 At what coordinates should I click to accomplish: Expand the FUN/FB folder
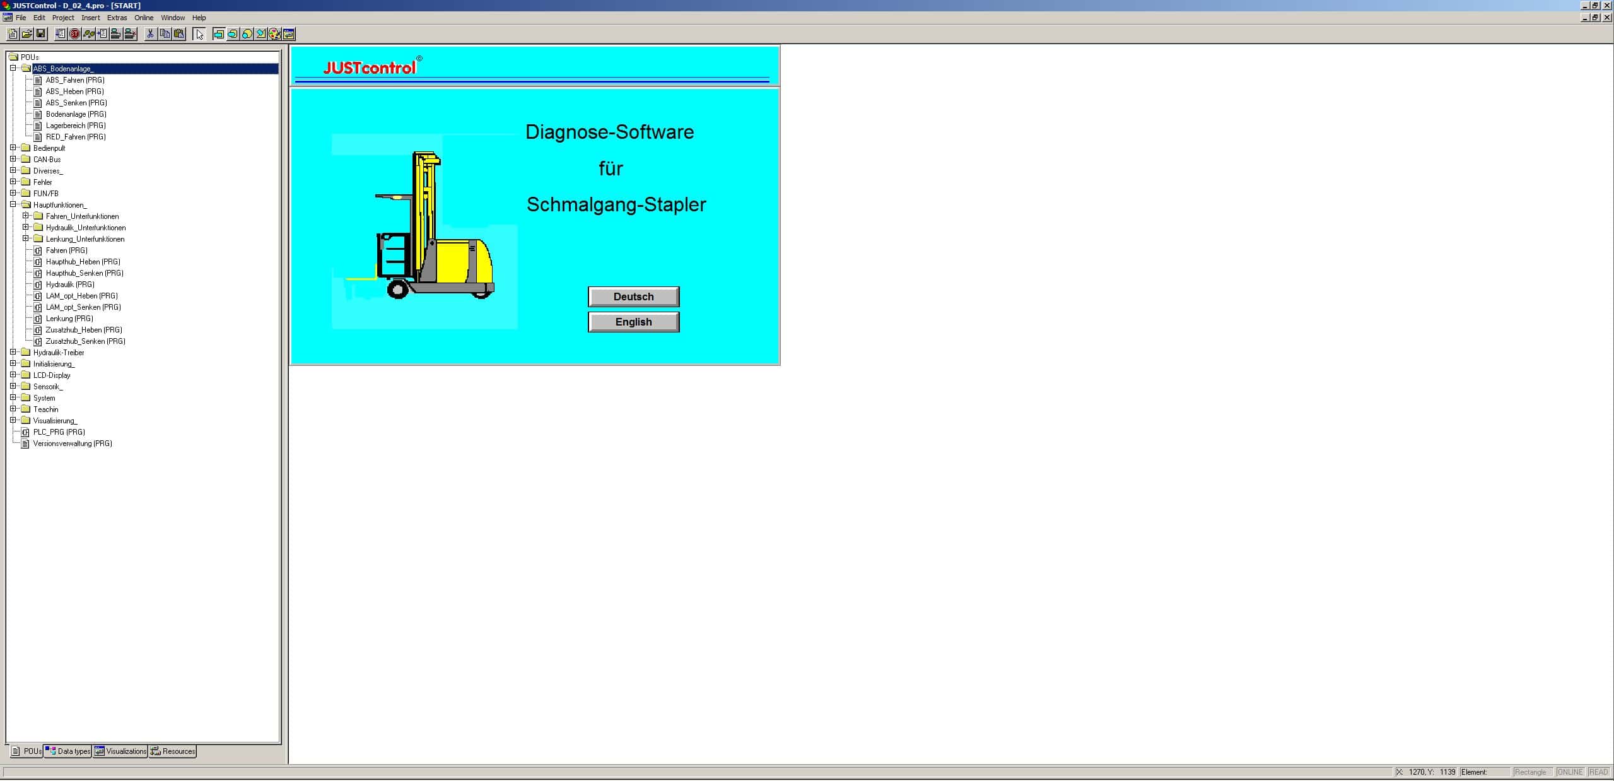[x=13, y=193]
